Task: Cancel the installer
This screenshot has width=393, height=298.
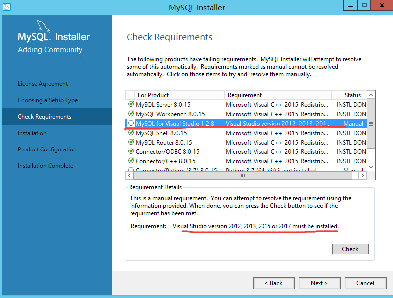Action: (365, 283)
